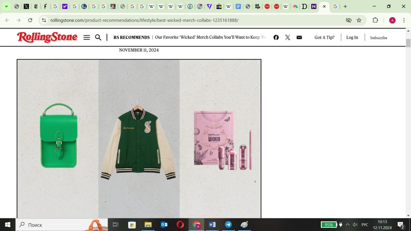411x231 pixels.
Task: Click the Got A Tip? link
Action: (x=324, y=37)
